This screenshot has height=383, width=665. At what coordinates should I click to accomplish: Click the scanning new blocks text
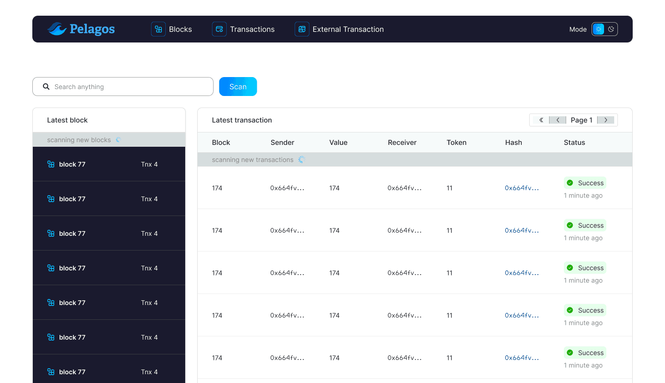(x=79, y=140)
